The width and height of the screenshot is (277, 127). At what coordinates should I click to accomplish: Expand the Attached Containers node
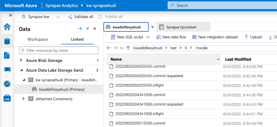click(24, 99)
